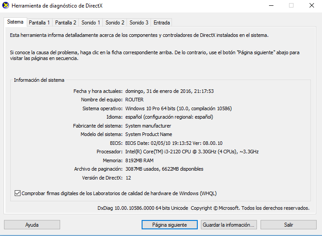Screen dimensions: 322x236
Task: Close the DirectX diagnostic window
Action: tap(312, 5)
